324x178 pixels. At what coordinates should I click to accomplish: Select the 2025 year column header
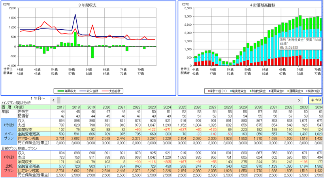(x=182, y=107)
